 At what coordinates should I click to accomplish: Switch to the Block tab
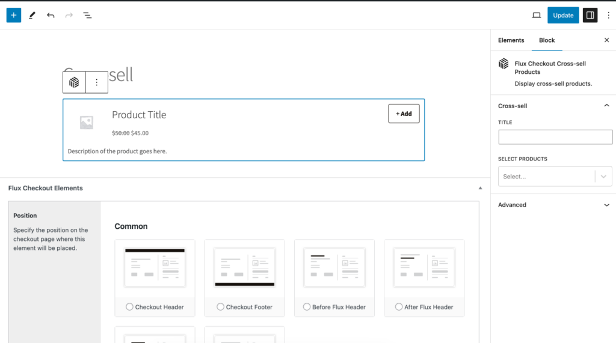(x=547, y=40)
